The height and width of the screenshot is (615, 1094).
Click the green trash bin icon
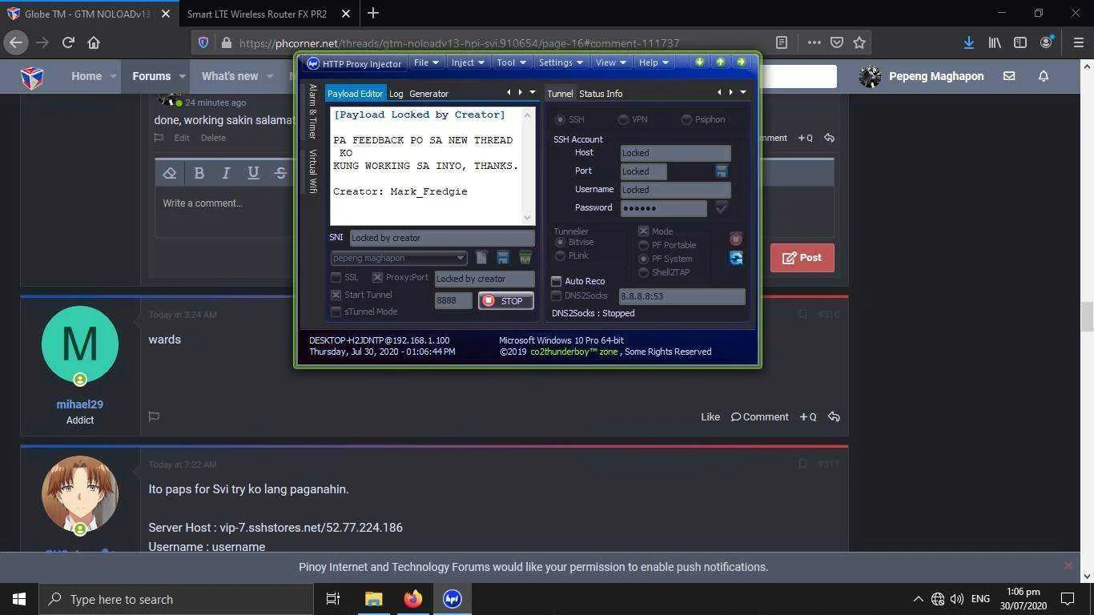(525, 257)
